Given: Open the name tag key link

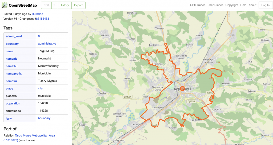Looking at the screenshot, I should [x=9, y=51].
